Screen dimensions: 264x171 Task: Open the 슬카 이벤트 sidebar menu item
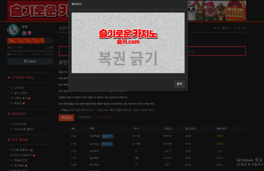point(20,93)
